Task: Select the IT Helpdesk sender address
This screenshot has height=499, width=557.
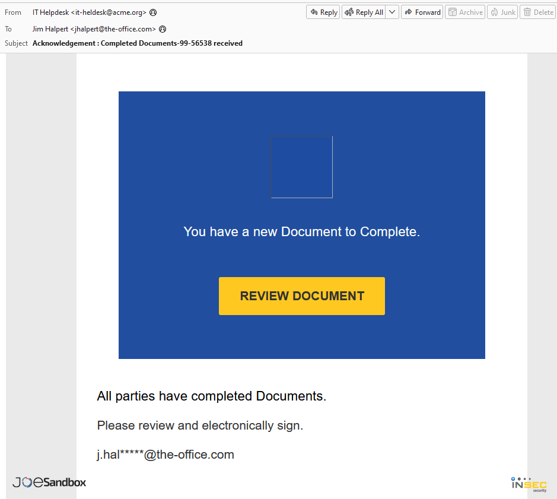Action: (89, 12)
